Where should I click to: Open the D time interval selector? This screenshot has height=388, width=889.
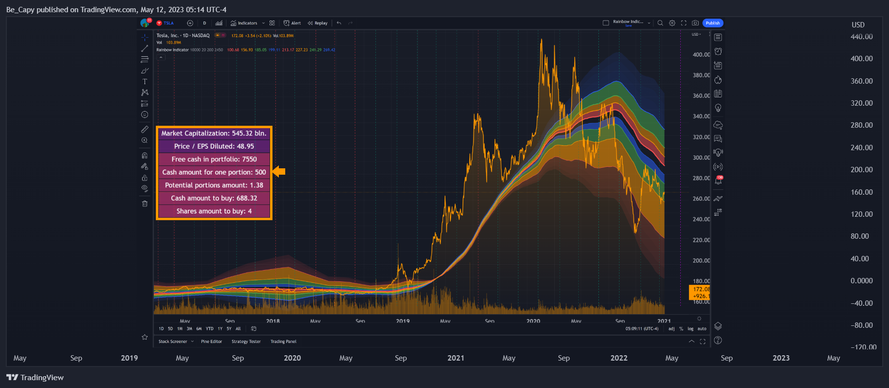204,23
